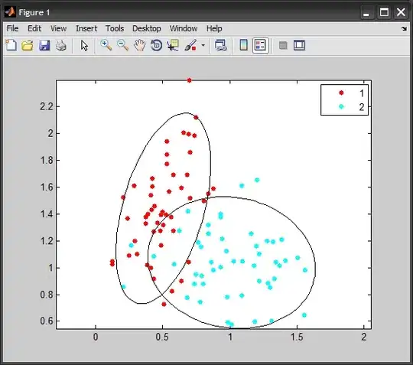Image resolution: width=413 pixels, height=365 pixels.
Task: Click the Print Figure icon
Action: pyautogui.click(x=61, y=45)
